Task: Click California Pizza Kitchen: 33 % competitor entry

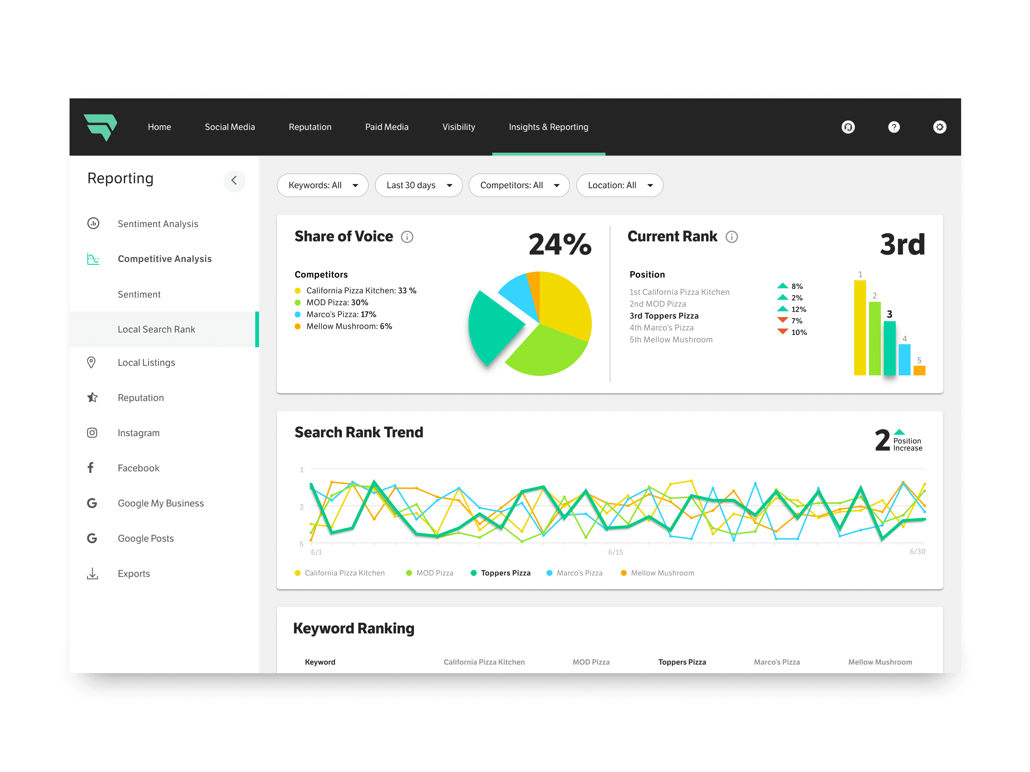Action: click(356, 290)
